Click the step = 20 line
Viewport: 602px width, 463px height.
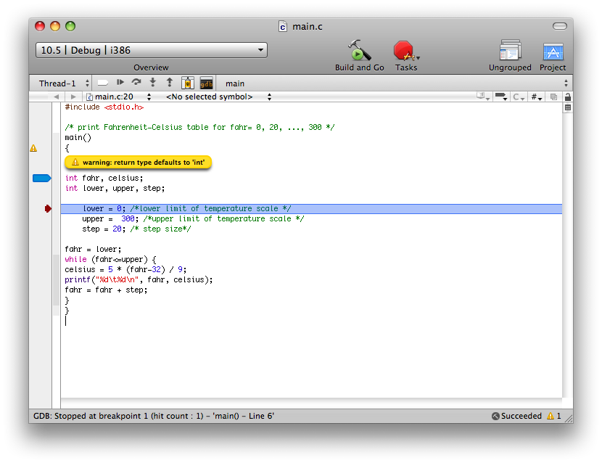(x=136, y=229)
